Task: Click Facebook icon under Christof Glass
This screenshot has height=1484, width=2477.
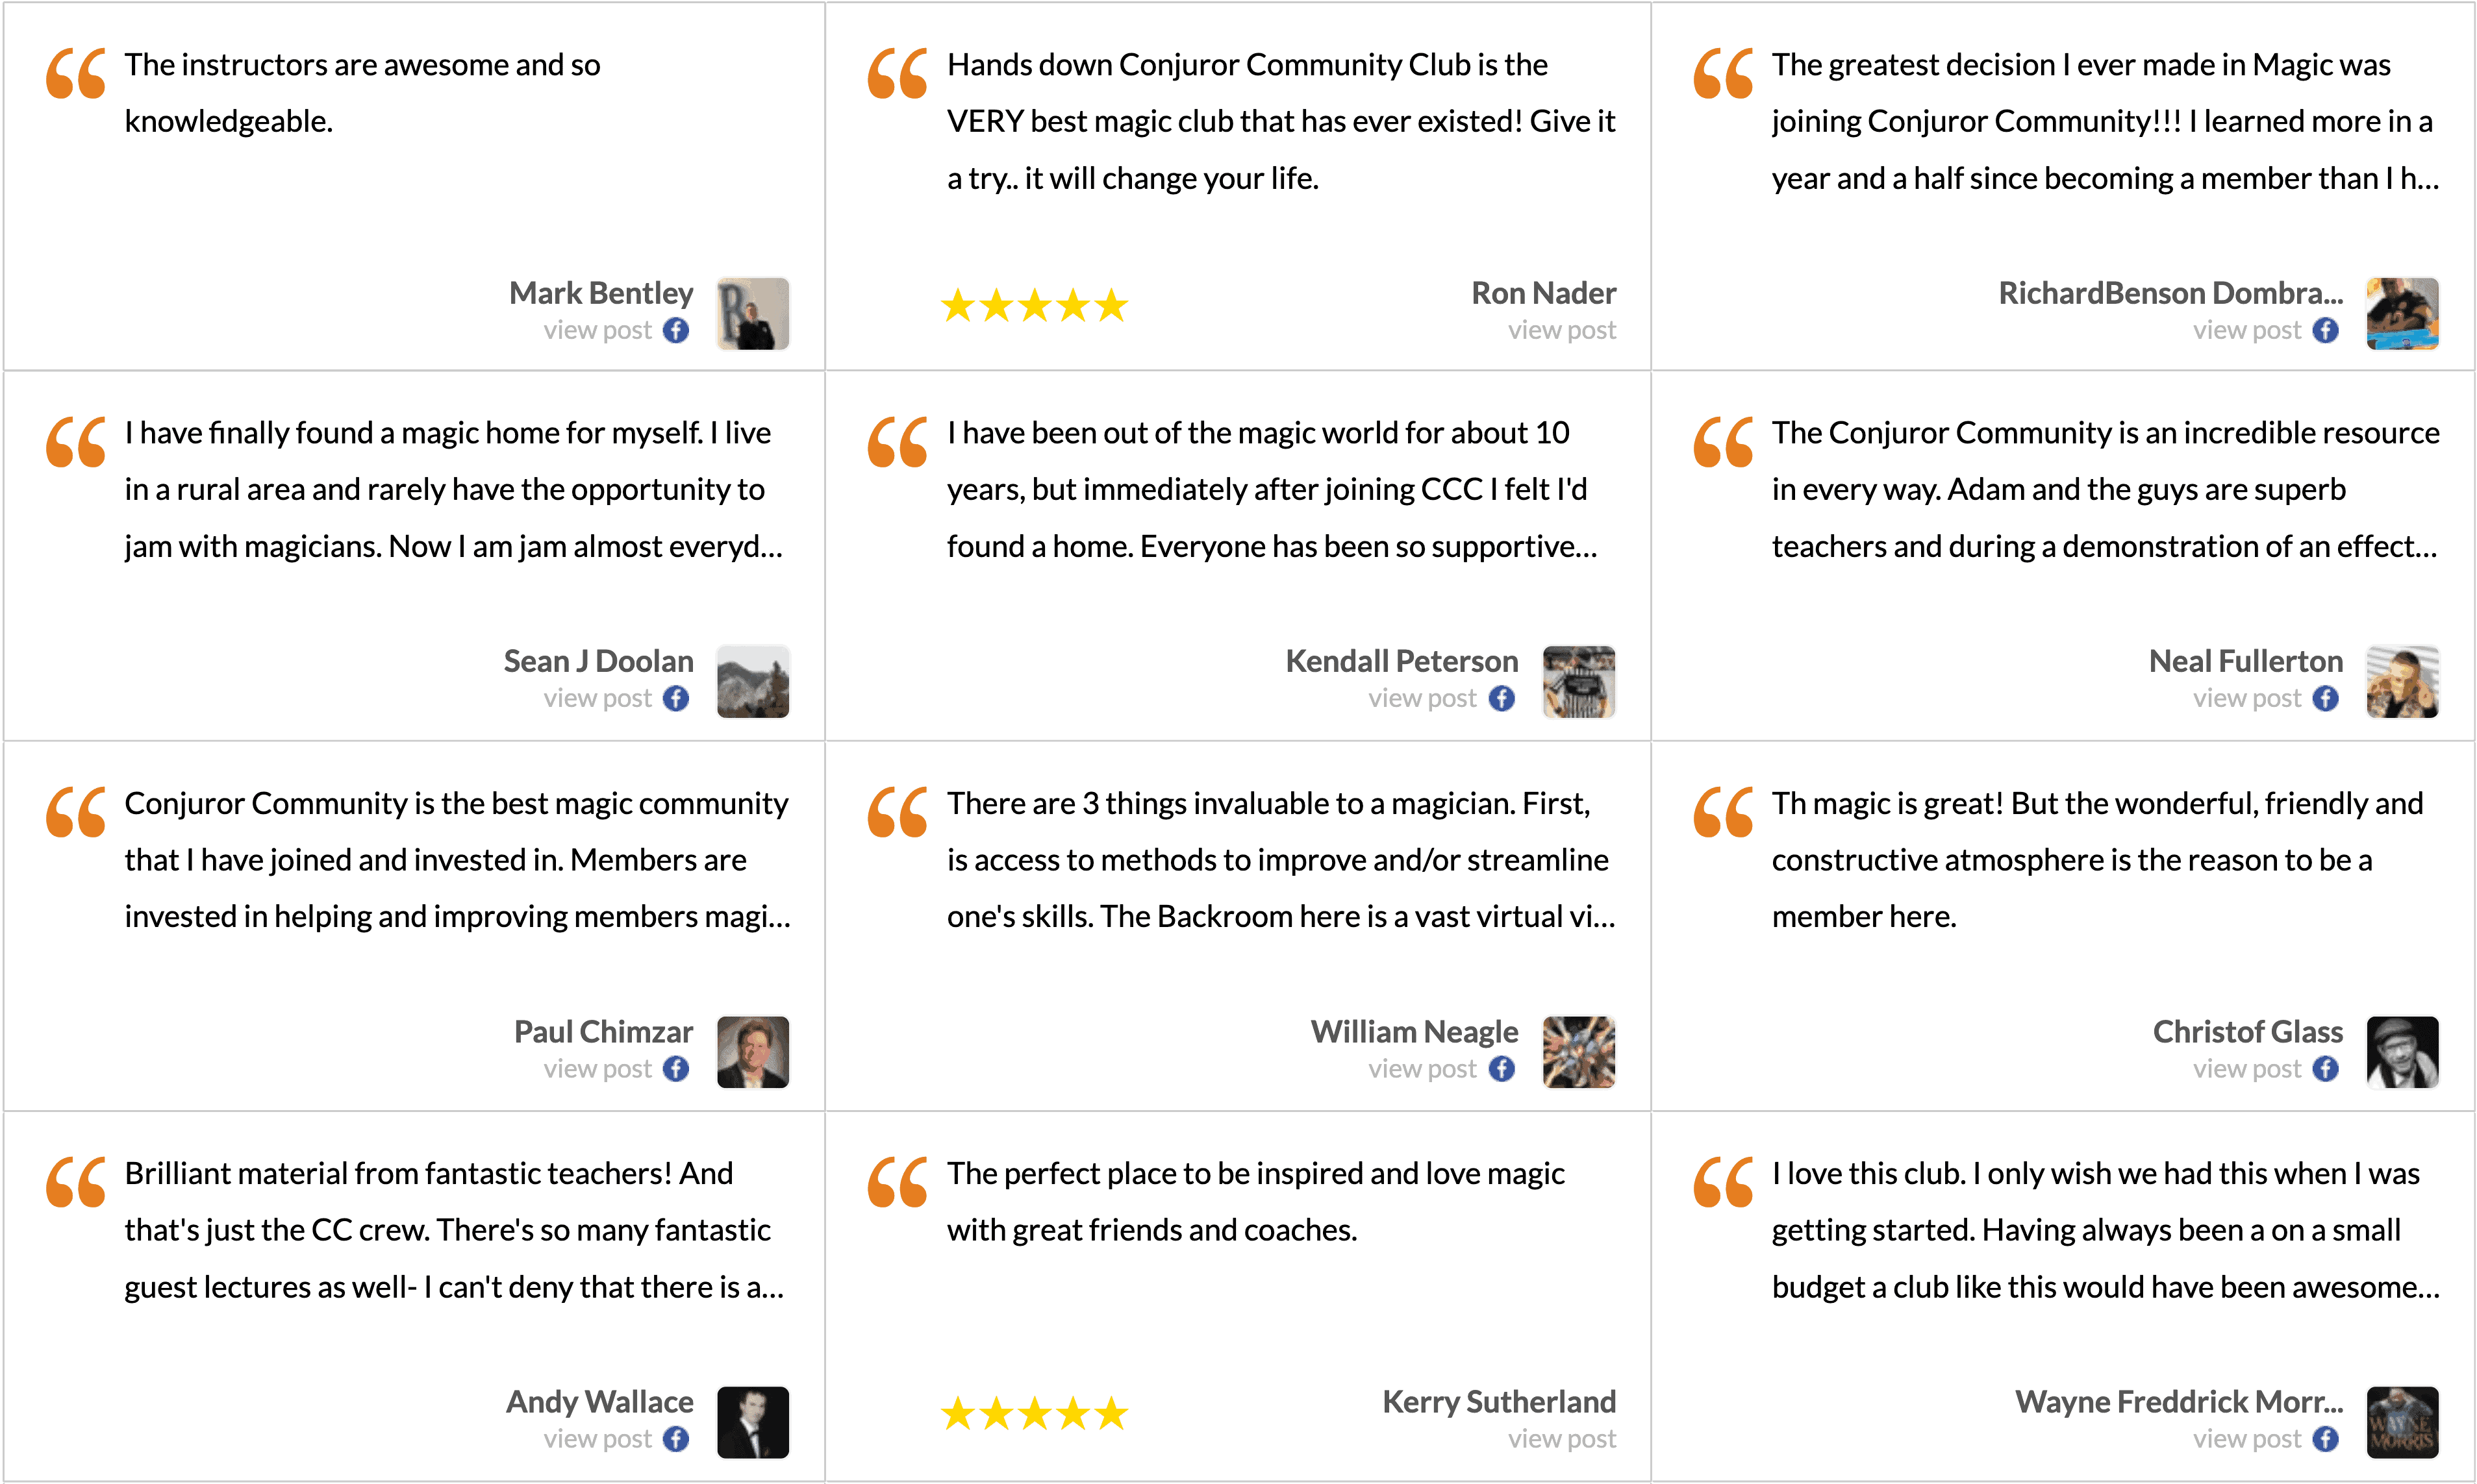Action: pos(2326,1069)
